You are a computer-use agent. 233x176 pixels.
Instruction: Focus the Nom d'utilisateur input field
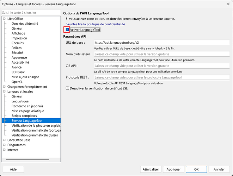click(161, 55)
